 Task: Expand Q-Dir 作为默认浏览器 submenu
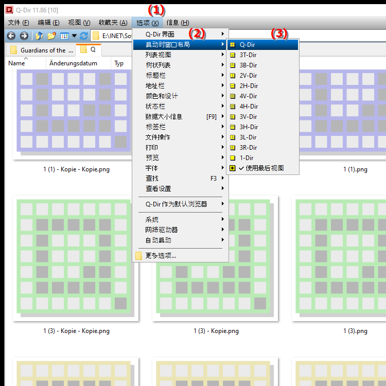(181, 204)
